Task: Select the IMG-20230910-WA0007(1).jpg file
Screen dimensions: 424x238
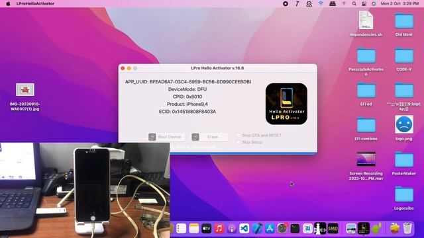Action: click(x=25, y=97)
